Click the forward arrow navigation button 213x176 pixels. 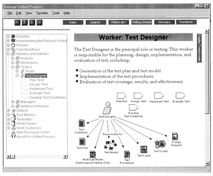pyautogui.click(x=39, y=23)
